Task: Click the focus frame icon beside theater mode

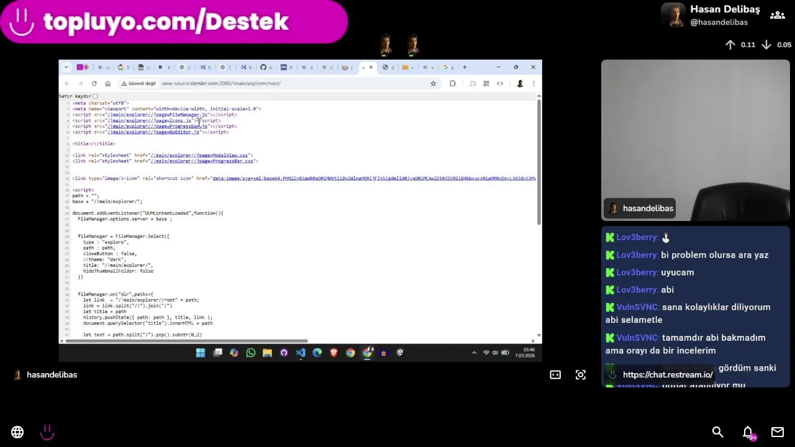Action: [581, 375]
